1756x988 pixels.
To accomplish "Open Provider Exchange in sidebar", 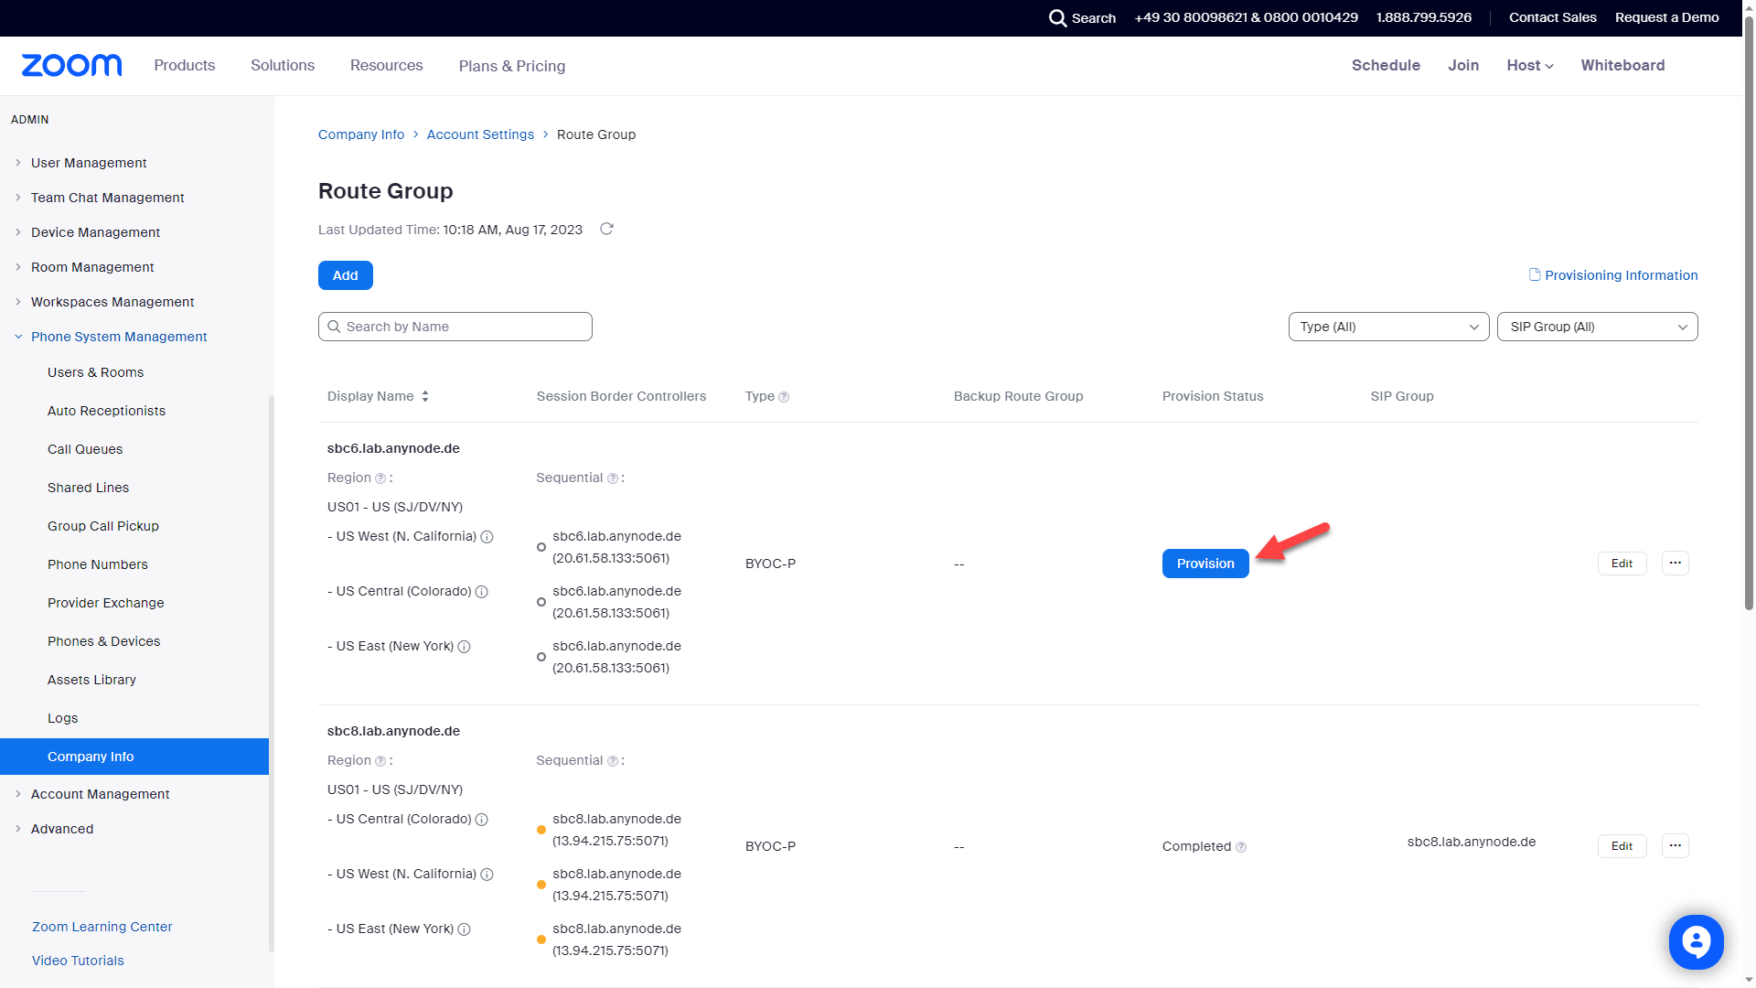I will [x=105, y=603].
